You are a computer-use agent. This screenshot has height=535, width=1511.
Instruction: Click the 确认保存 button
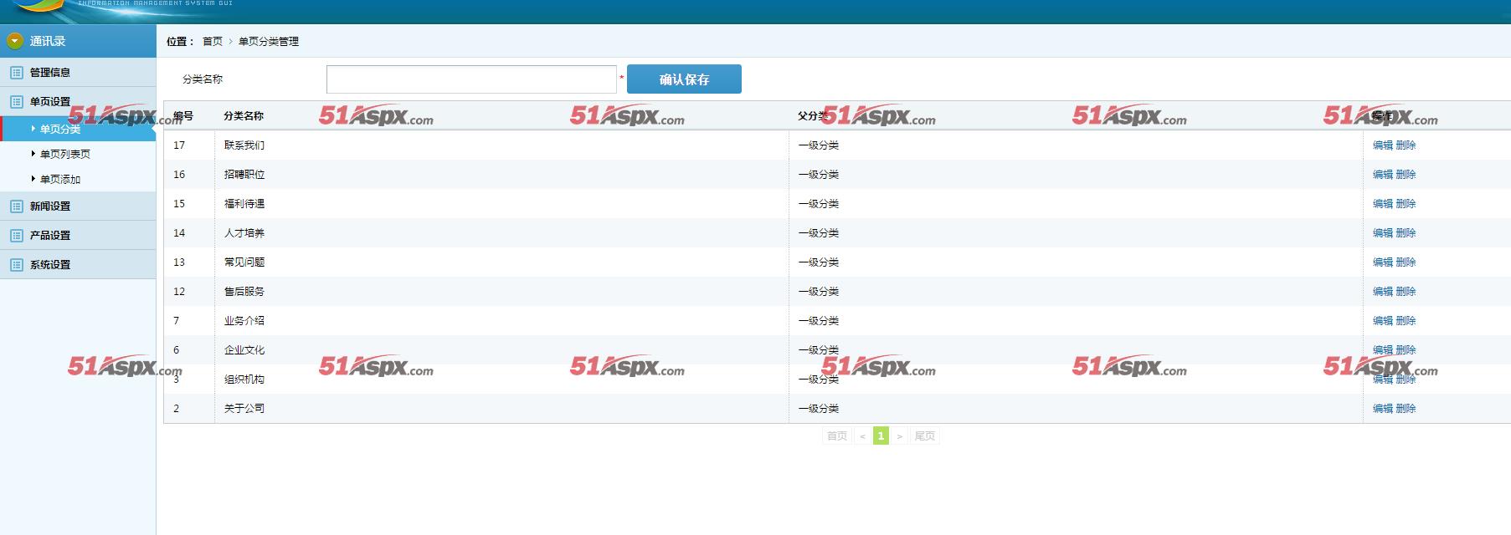point(684,79)
